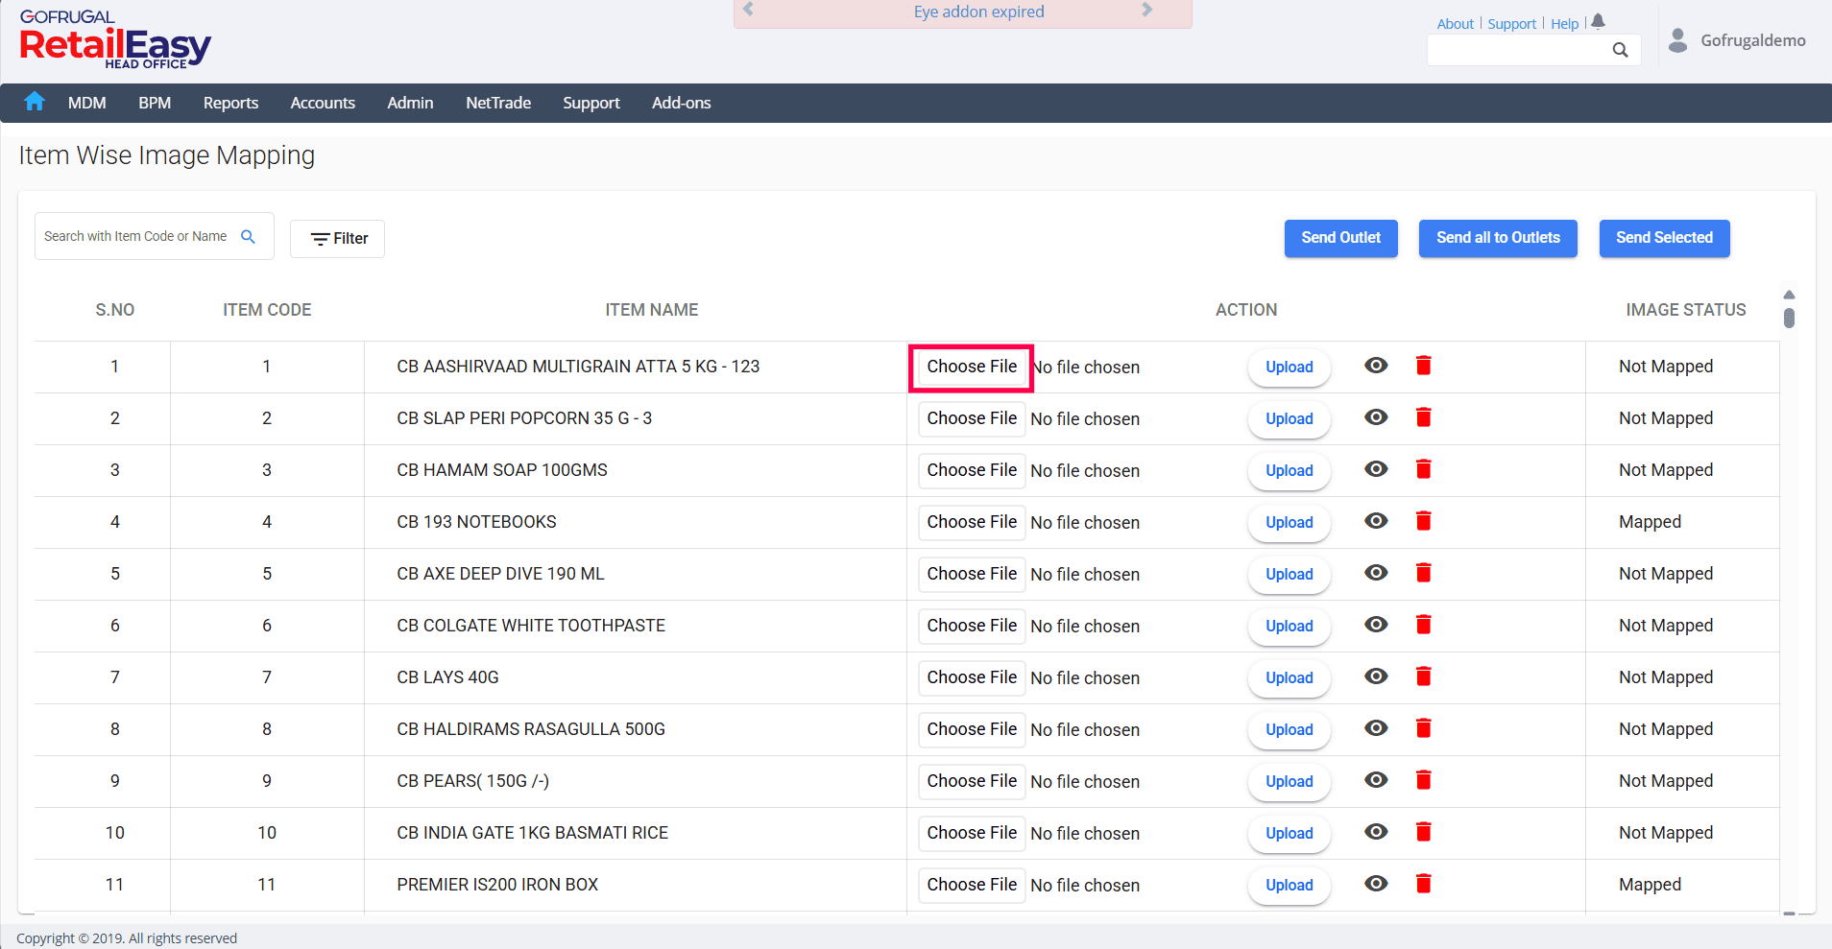Image resolution: width=1832 pixels, height=949 pixels.
Task: View image of CB 193 NOTEBOOKS
Action: (1376, 521)
